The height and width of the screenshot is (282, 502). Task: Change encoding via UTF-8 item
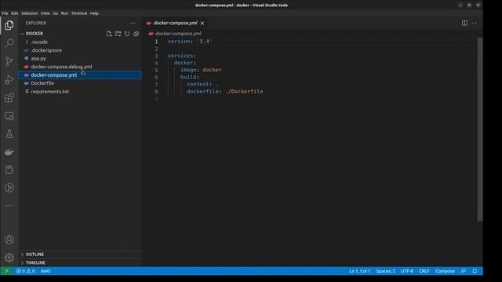pyautogui.click(x=407, y=271)
